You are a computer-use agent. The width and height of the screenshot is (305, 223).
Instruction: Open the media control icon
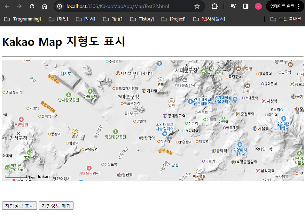coord(233,6)
